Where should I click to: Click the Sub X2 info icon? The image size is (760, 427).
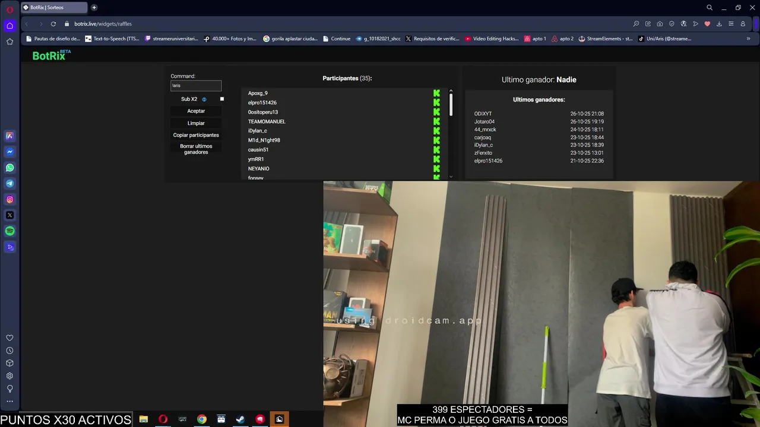[204, 100]
